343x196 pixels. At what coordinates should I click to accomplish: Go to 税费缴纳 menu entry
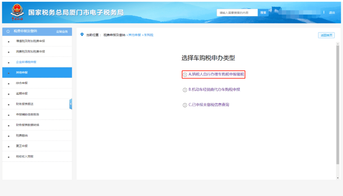tap(22, 135)
